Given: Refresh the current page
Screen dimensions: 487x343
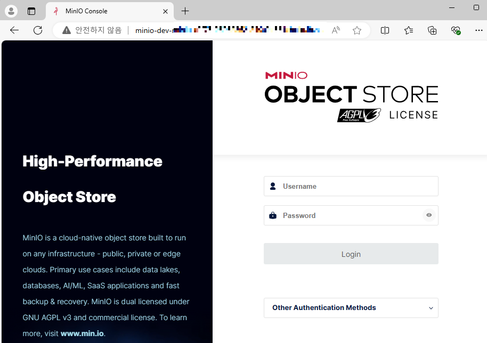Looking at the screenshot, I should (x=38, y=30).
